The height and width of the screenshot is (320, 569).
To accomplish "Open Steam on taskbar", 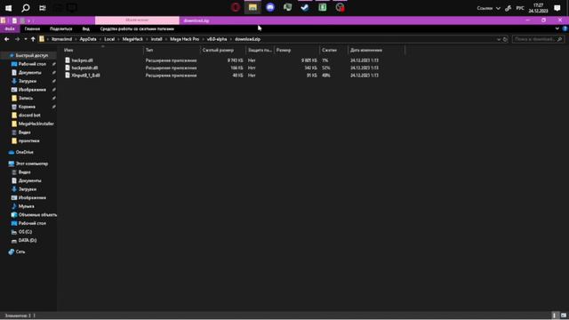I will pos(305,7).
